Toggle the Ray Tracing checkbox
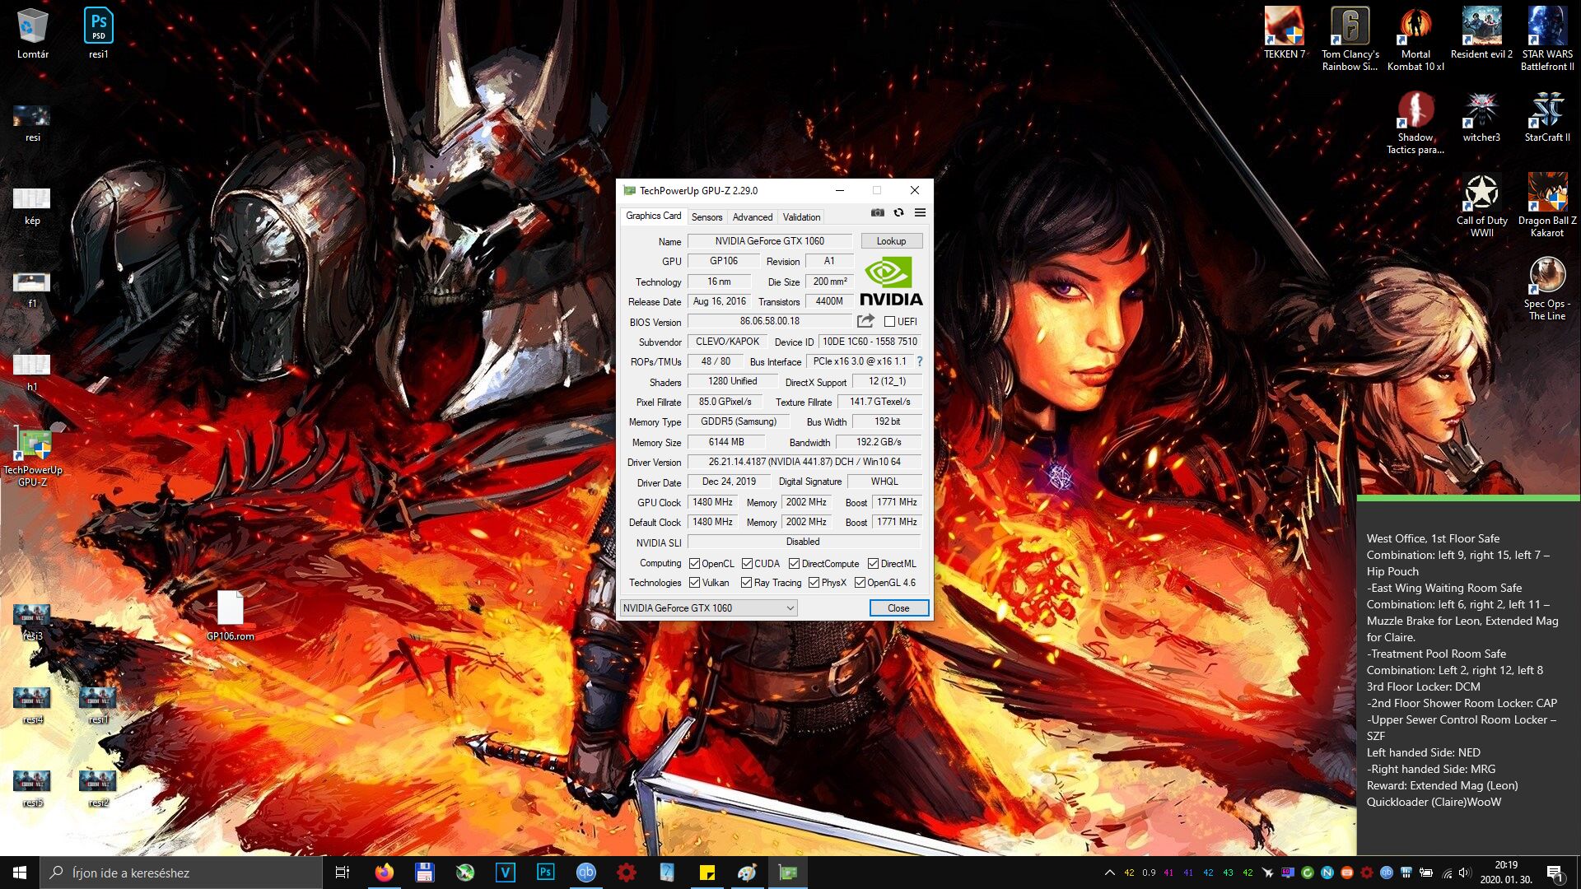This screenshot has height=889, width=1581. pos(746,583)
